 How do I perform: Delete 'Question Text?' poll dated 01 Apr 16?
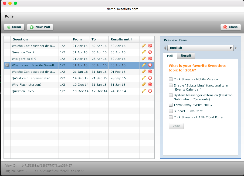(x=150, y=52)
